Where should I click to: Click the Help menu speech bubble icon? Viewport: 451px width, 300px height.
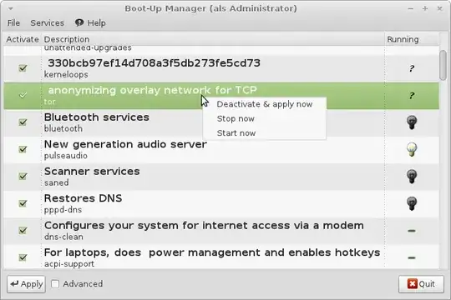(79, 22)
